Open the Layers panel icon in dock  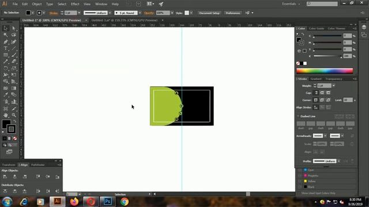click(364, 27)
